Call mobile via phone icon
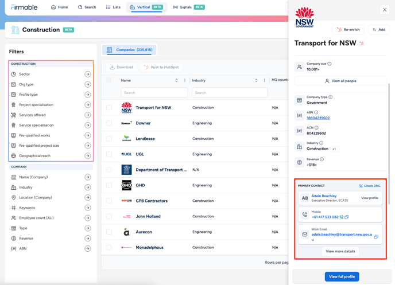The image size is (395, 285). point(342,217)
